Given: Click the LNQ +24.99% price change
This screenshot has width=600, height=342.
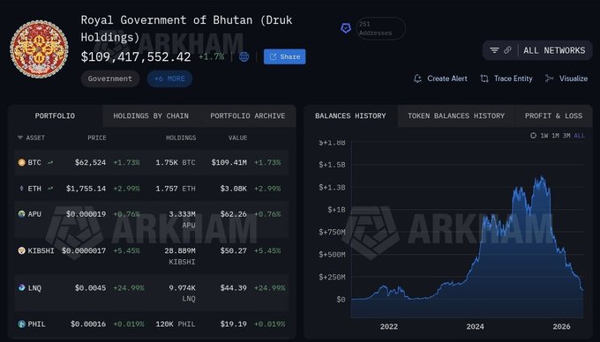Looking at the screenshot, I should (x=129, y=287).
